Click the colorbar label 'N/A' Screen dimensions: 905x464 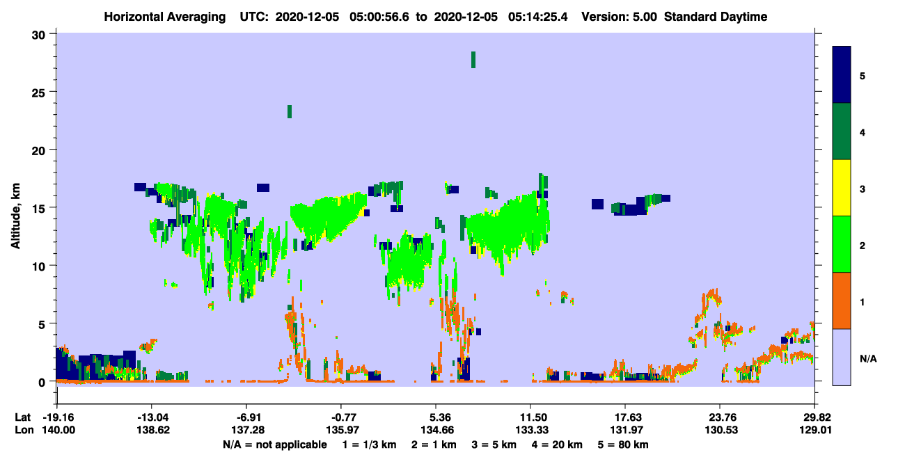[867, 358]
